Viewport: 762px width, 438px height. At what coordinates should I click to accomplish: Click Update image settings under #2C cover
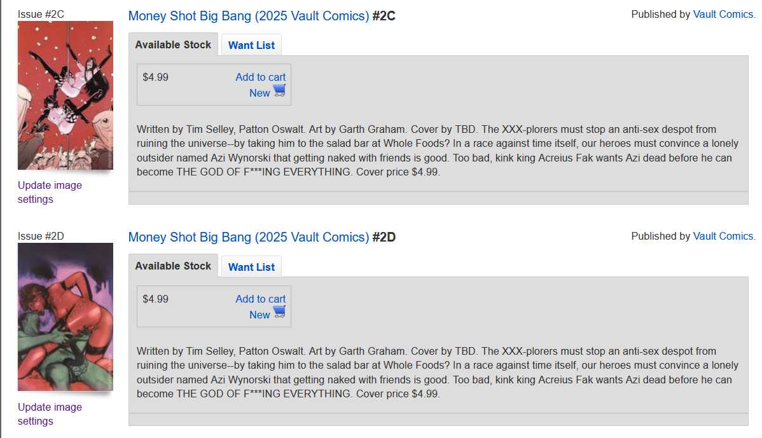[x=50, y=192]
